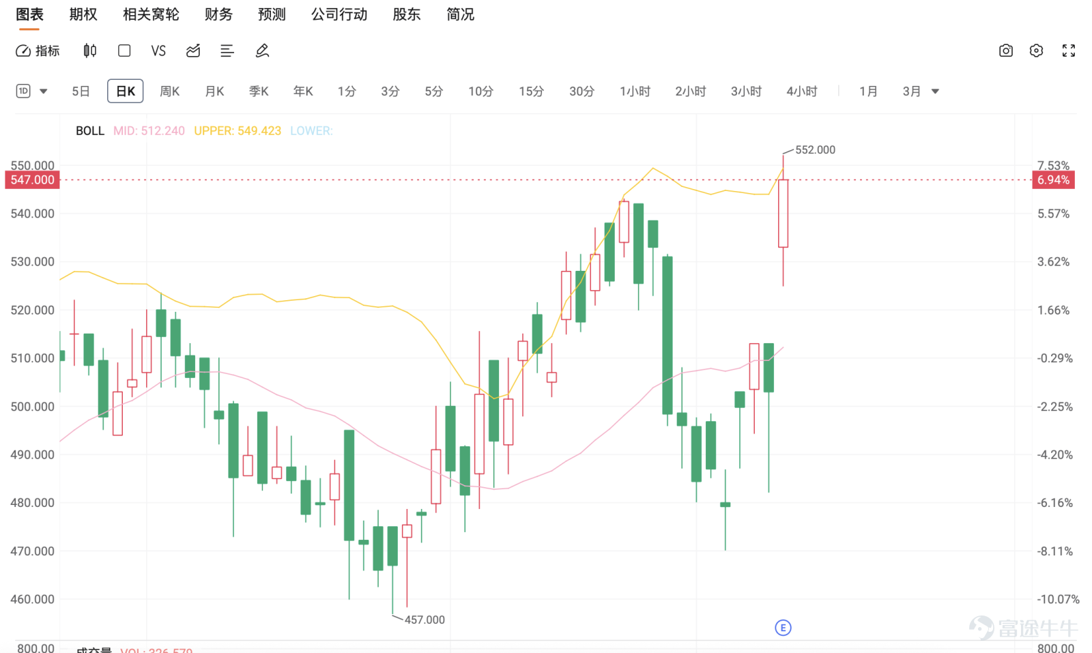The height and width of the screenshot is (653, 1092).
Task: Switch to the 图表 tab
Action: (x=29, y=14)
